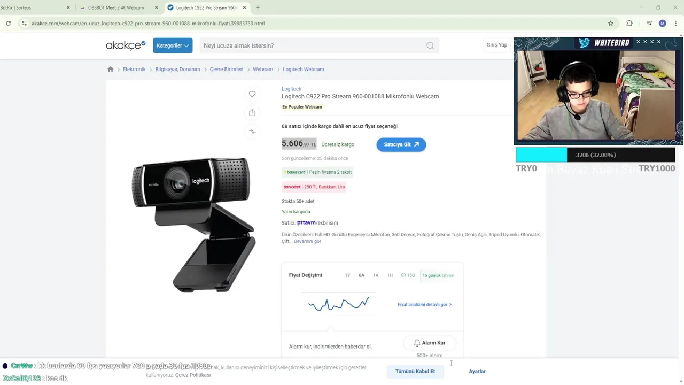Close the BotRix Sorteos tab
Viewport: 684px width, 385px height.
click(x=68, y=7)
